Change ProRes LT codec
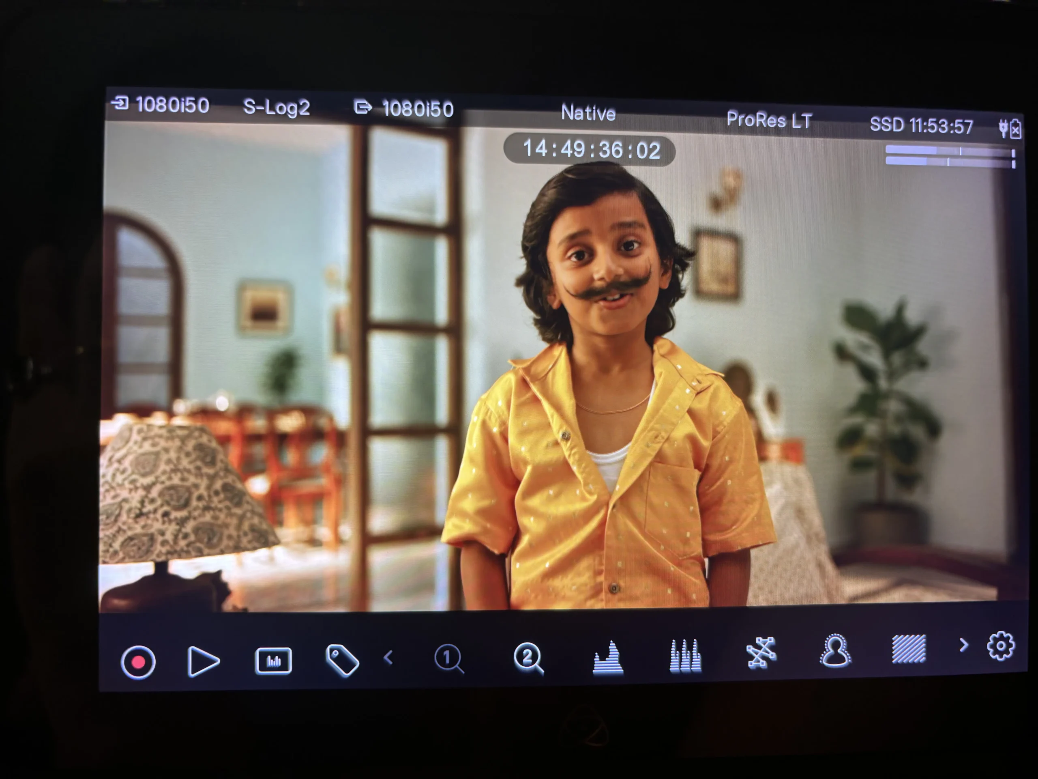Viewport: 1038px width, 779px height. click(x=769, y=120)
